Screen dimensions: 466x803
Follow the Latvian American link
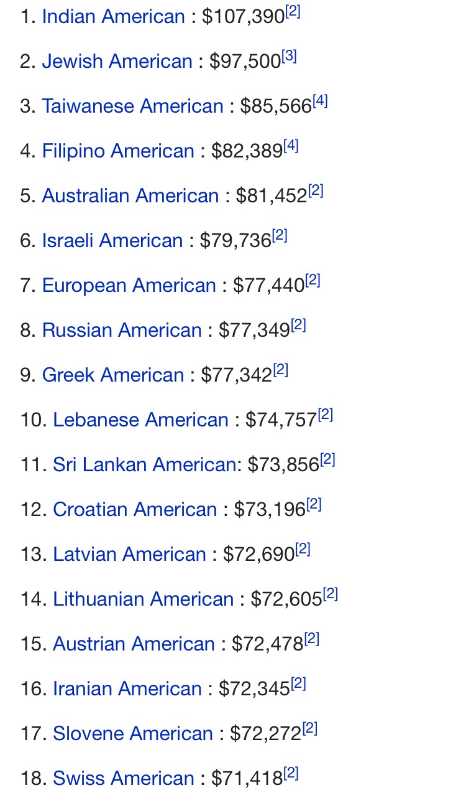pos(129,555)
